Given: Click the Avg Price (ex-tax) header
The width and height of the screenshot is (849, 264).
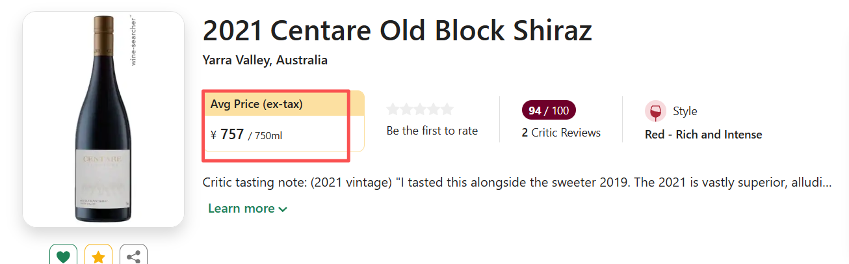Looking at the screenshot, I should point(256,104).
